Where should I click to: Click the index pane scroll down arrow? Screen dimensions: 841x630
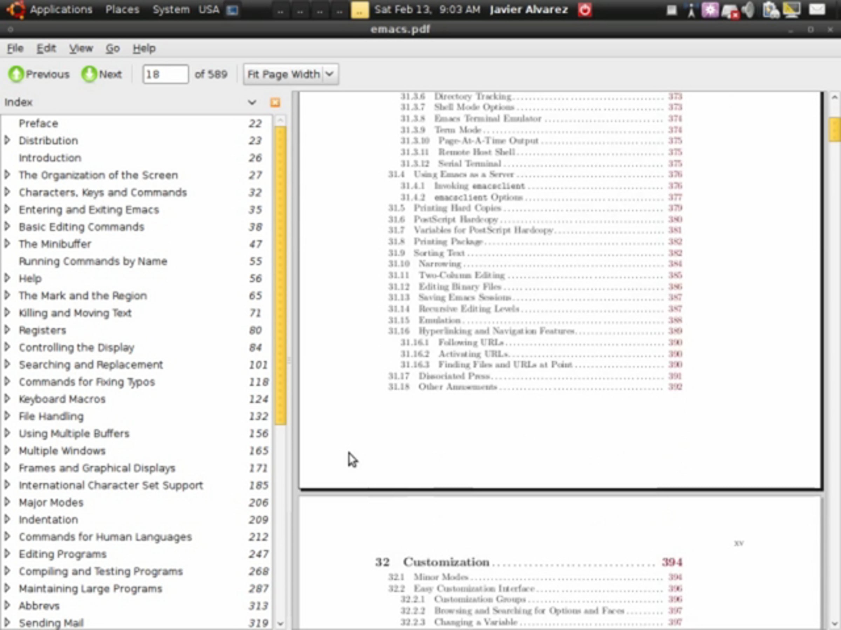coord(281,623)
